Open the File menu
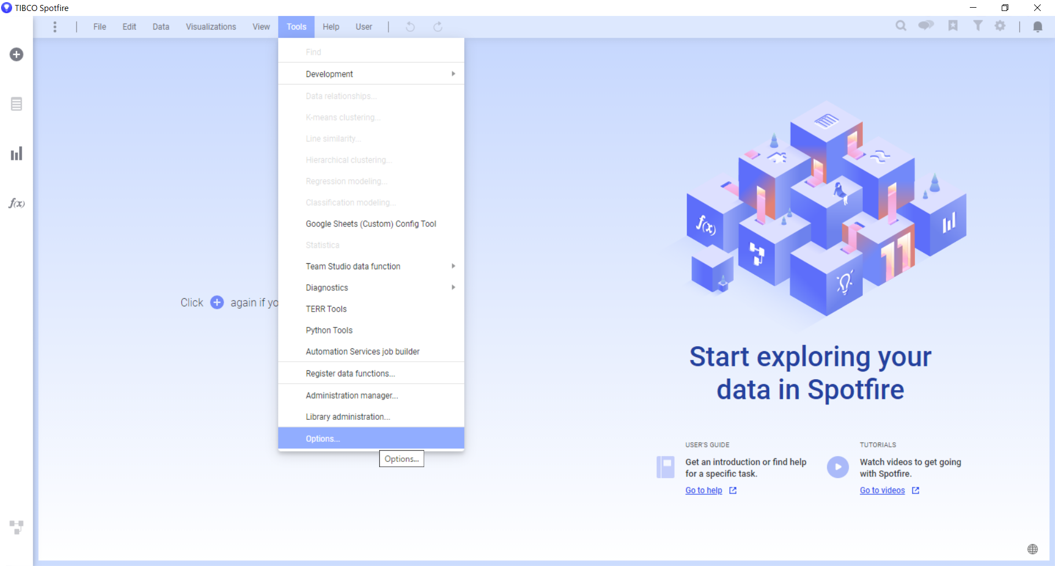The image size is (1055, 566). point(99,27)
